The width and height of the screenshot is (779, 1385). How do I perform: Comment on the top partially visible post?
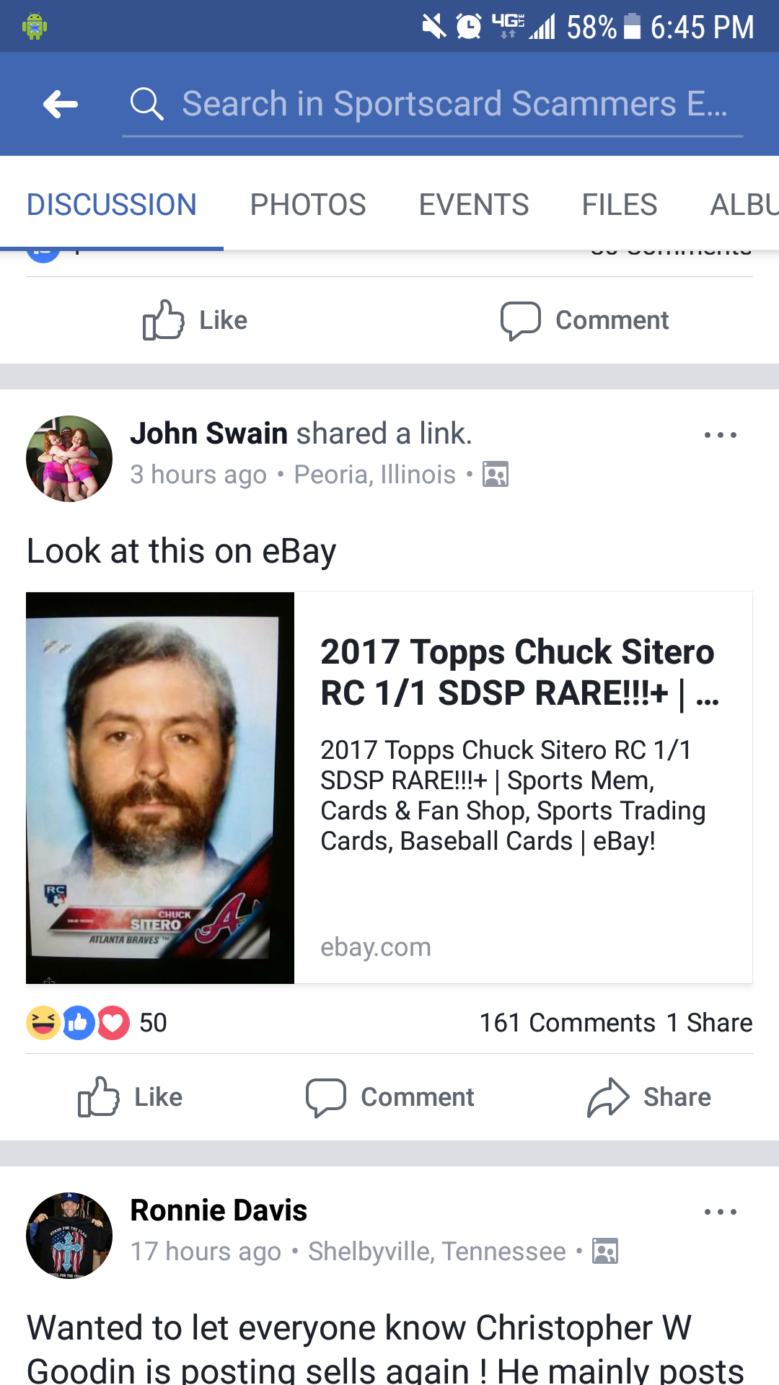point(585,320)
